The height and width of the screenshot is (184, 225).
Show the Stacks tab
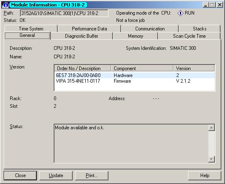pyautogui.click(x=199, y=29)
